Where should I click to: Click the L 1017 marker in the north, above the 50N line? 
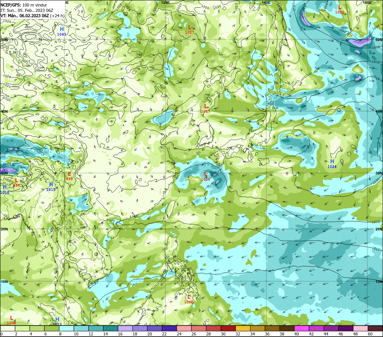190,30
